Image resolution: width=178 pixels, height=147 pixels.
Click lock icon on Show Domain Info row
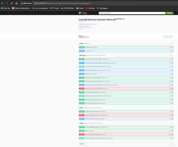point(172,51)
